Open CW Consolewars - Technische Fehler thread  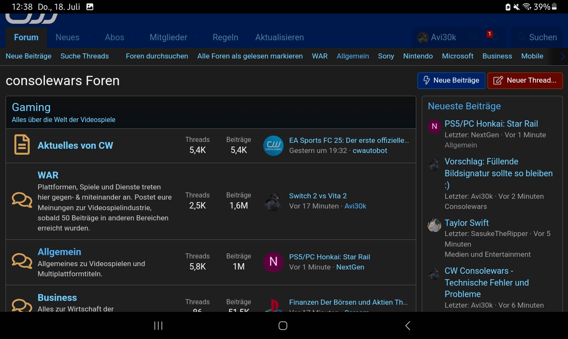[x=487, y=282]
